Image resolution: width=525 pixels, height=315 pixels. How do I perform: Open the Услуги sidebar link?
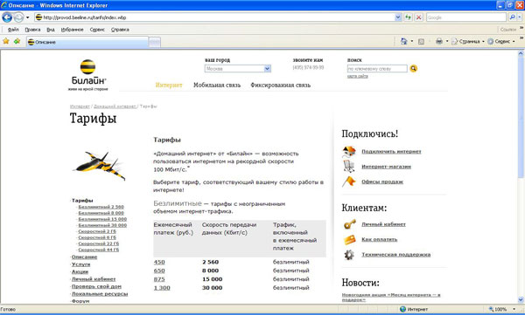[81, 264]
